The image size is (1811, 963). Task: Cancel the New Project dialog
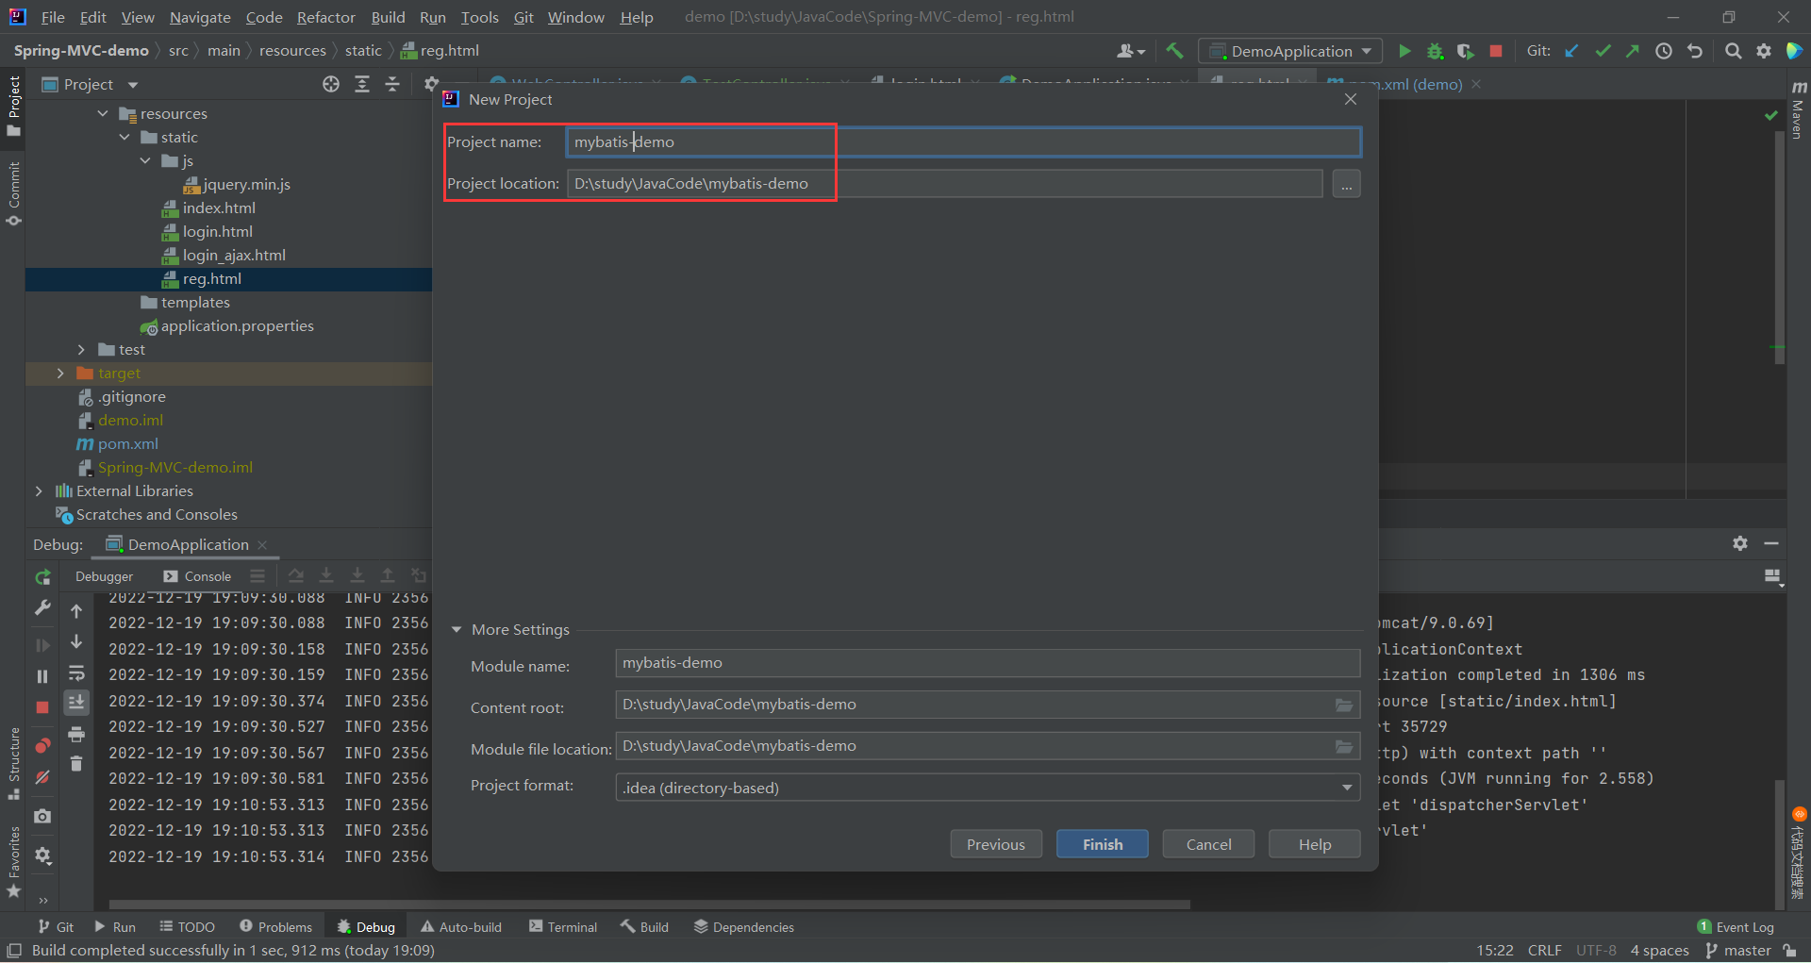point(1208,844)
